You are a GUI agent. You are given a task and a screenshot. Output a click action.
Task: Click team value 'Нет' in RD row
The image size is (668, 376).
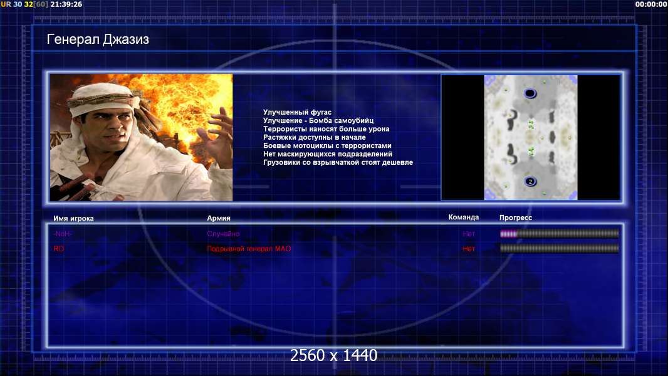tap(469, 249)
